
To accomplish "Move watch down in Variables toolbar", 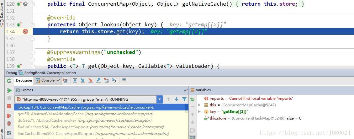I will click(x=193, y=122).
